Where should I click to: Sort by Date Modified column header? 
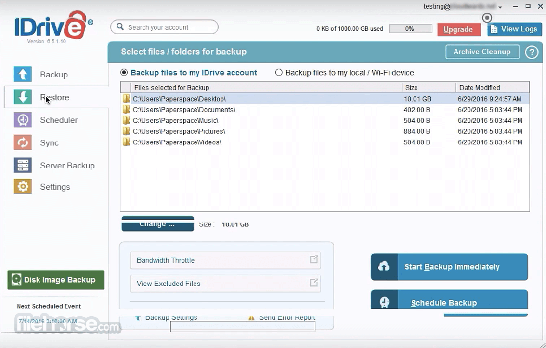(493, 87)
